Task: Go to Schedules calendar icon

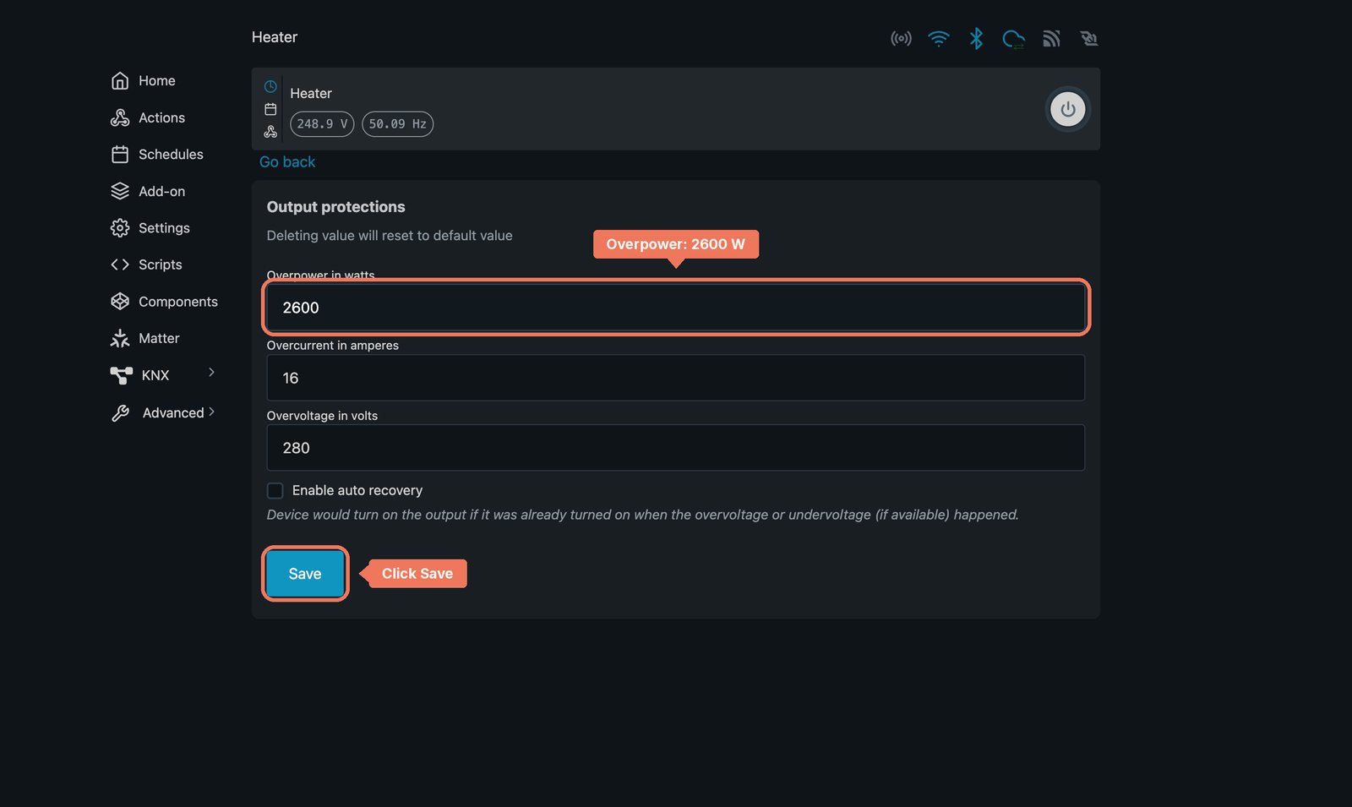Action: tap(120, 154)
